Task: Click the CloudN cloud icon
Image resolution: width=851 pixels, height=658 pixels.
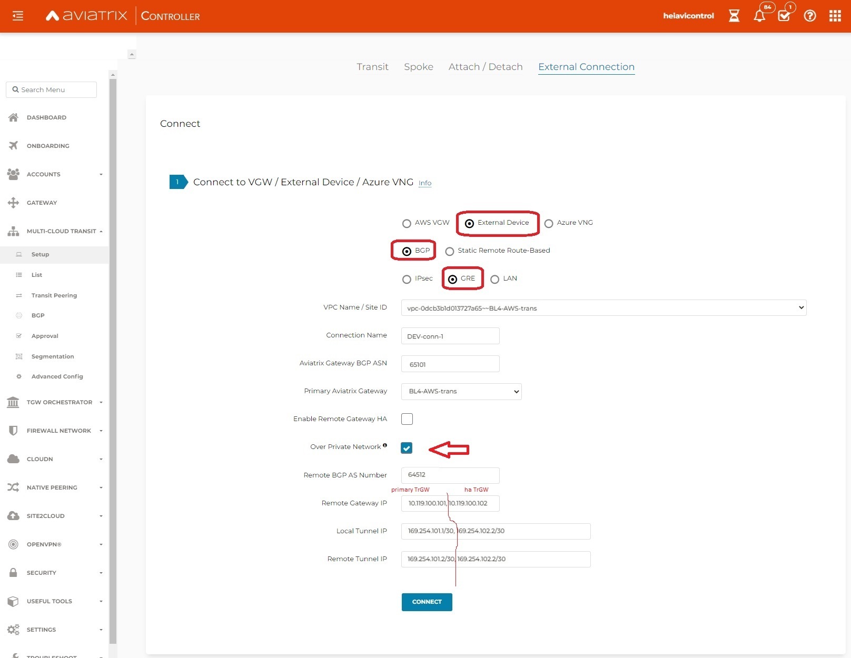Action: point(14,459)
